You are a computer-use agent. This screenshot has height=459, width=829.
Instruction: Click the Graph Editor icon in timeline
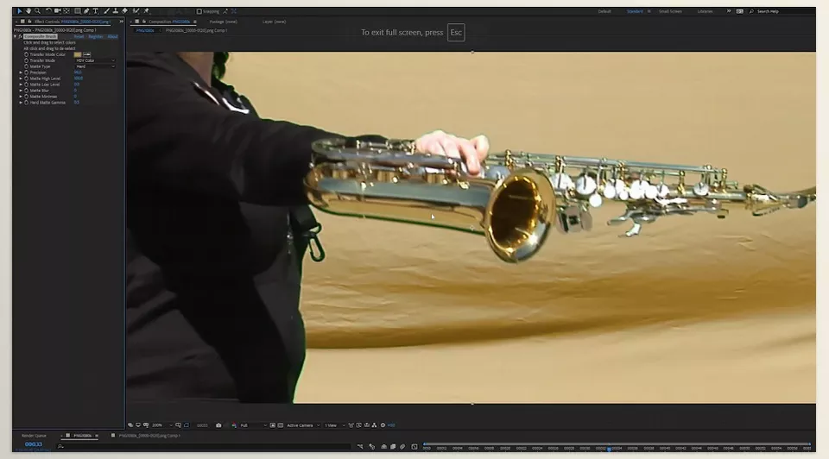coord(414,446)
